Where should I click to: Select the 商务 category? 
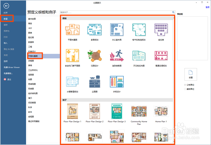point(30,24)
